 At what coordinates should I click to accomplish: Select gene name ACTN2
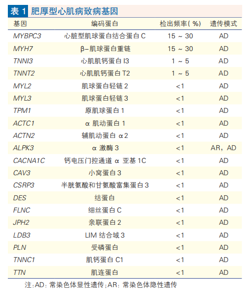pos(24,135)
